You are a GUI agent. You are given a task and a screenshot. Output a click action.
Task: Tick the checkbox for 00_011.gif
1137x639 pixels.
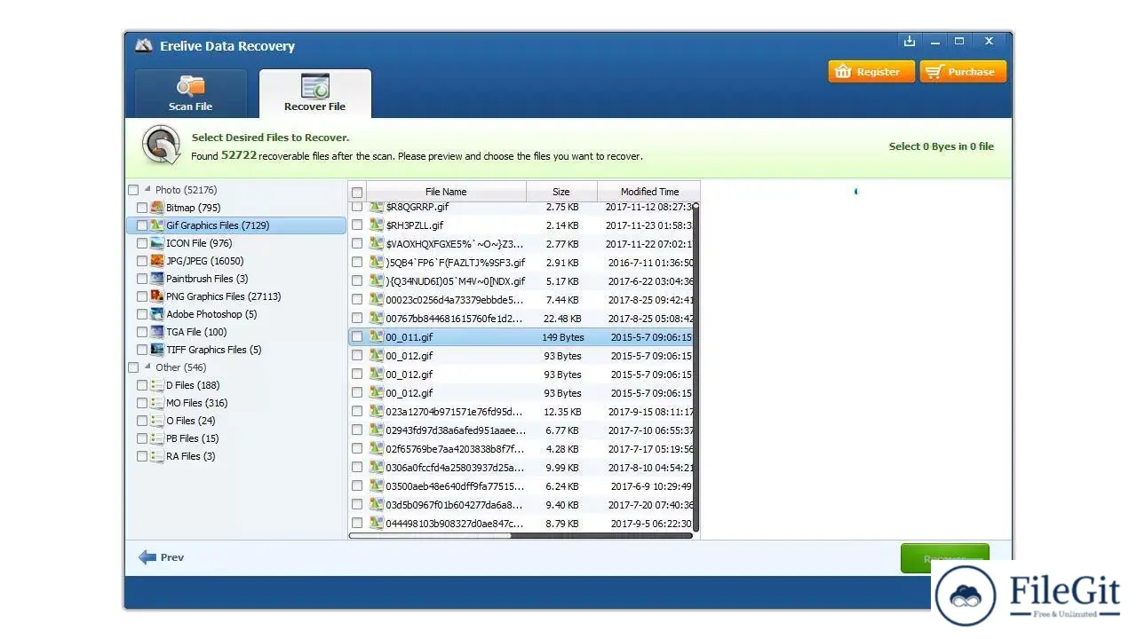(x=357, y=337)
